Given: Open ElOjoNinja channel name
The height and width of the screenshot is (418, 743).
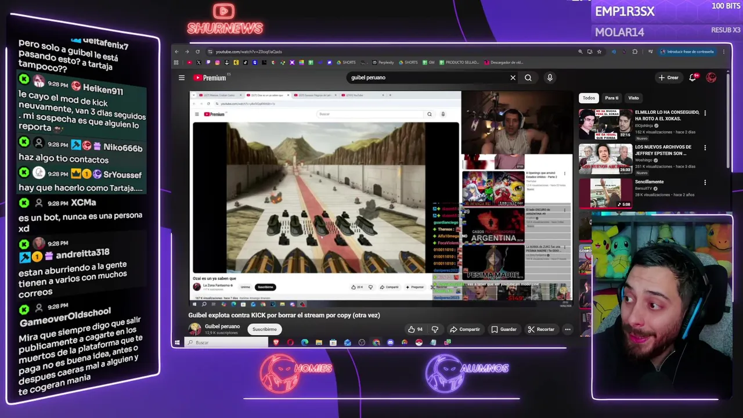Looking at the screenshot, I should [644, 125].
